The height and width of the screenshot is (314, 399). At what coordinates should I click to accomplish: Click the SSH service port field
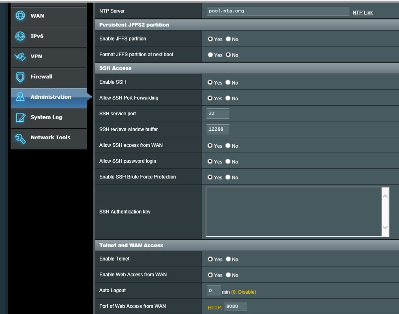[217, 114]
